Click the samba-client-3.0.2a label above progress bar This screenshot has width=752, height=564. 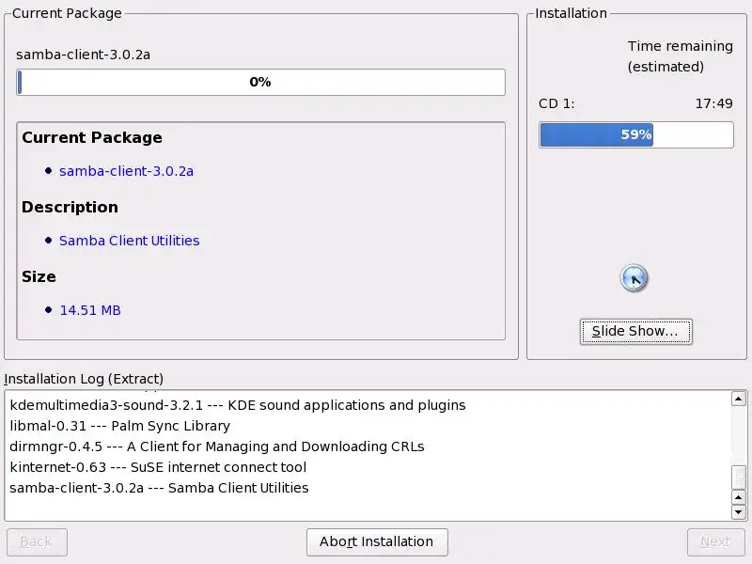83,55
